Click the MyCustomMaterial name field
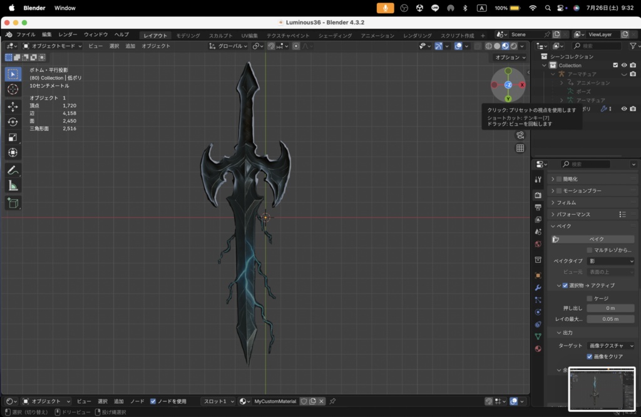Image resolution: width=641 pixels, height=417 pixels. click(x=274, y=401)
